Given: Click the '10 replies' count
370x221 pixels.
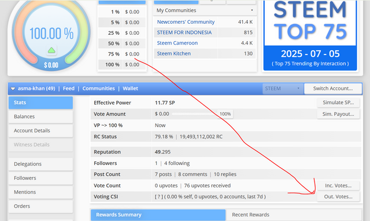Looking at the screenshot, I should (x=225, y=174).
